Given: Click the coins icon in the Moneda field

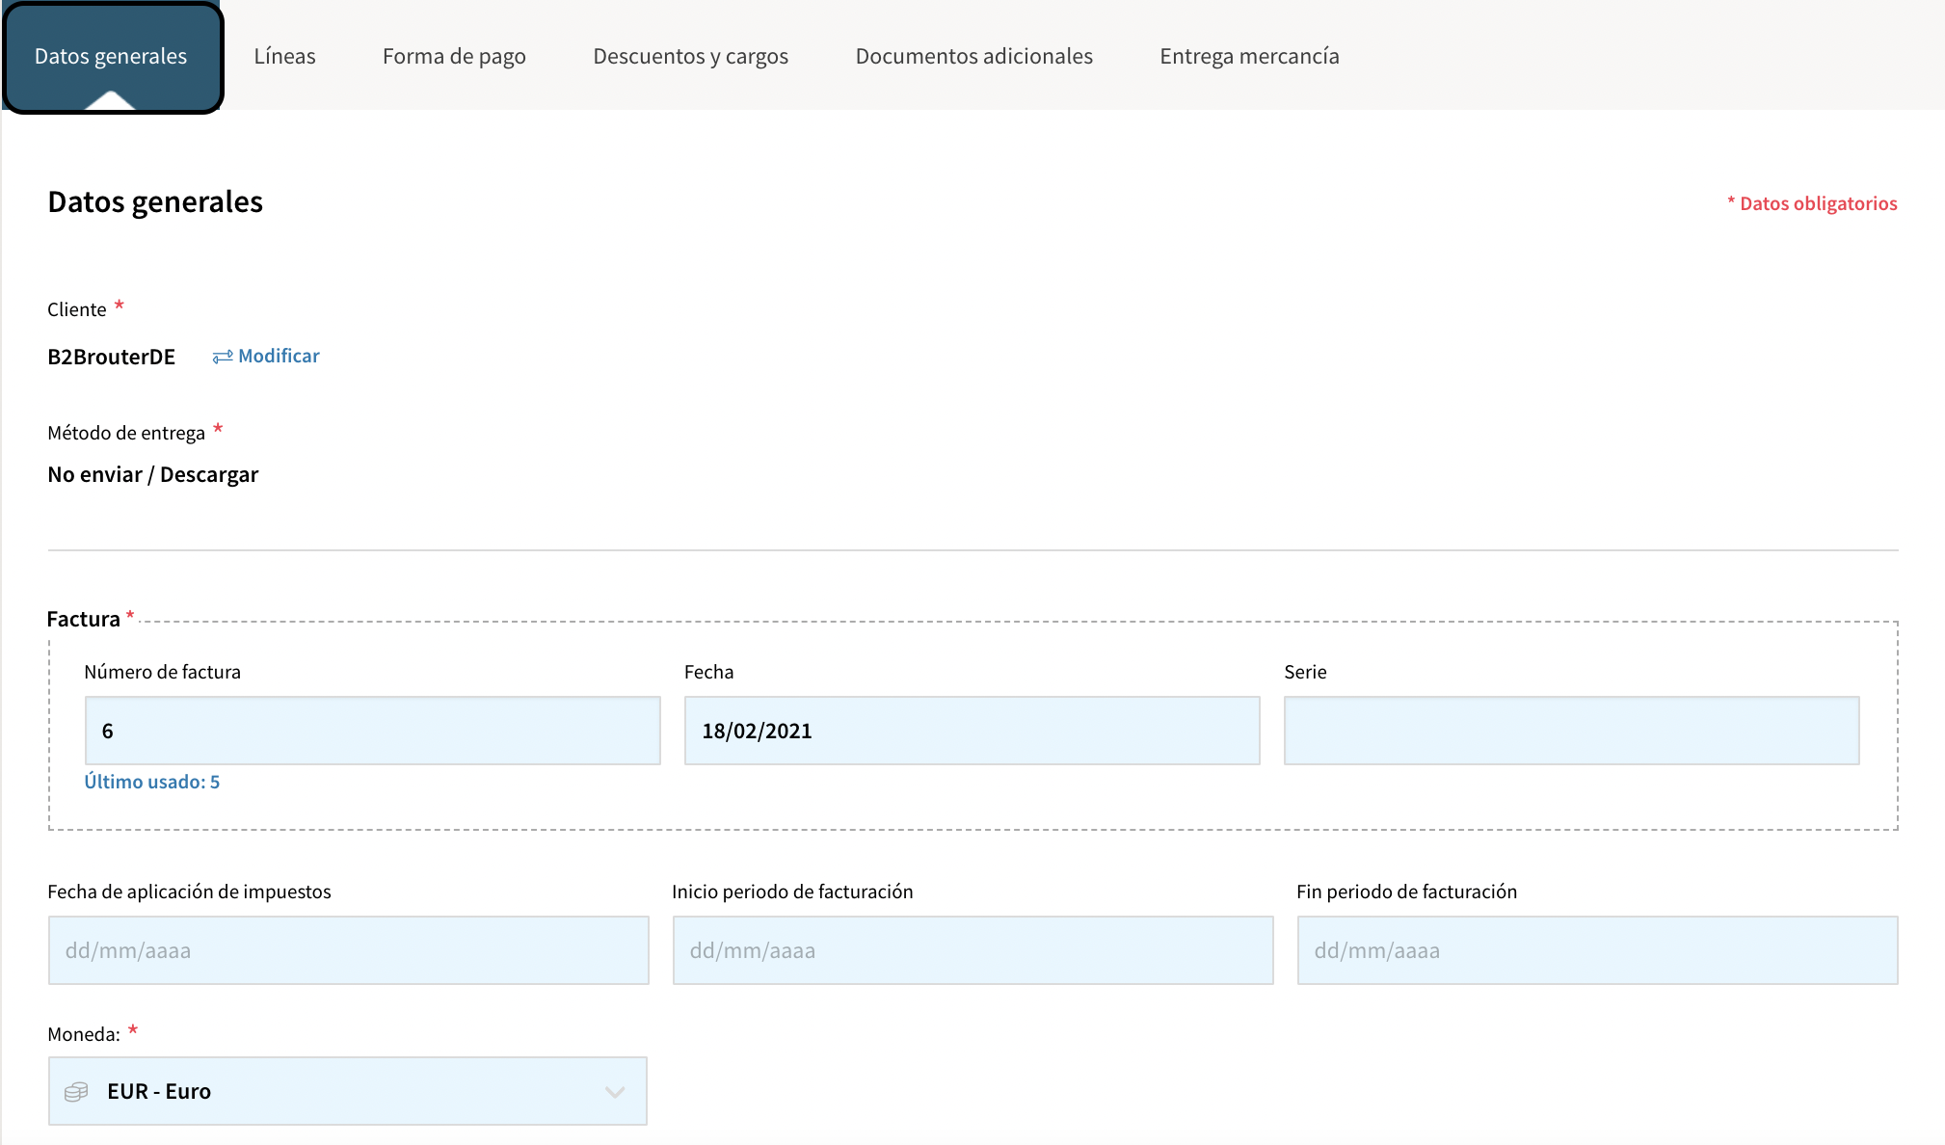Looking at the screenshot, I should 75,1091.
